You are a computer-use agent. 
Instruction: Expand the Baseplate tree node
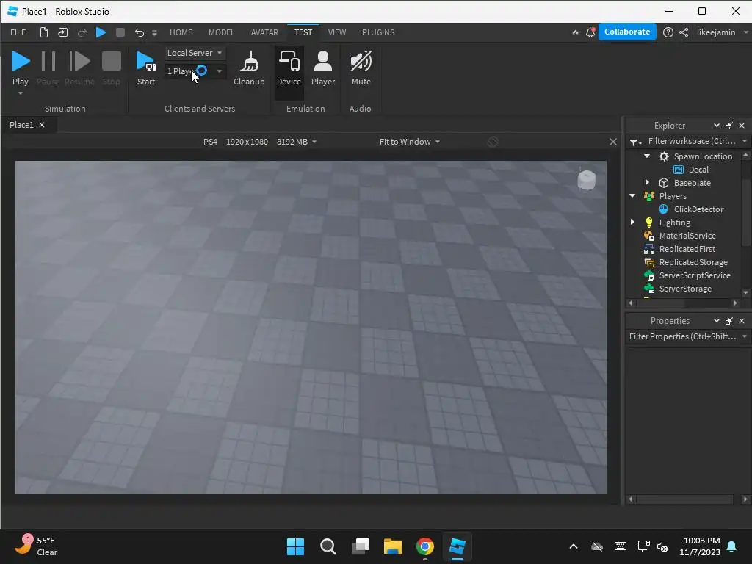tap(646, 182)
